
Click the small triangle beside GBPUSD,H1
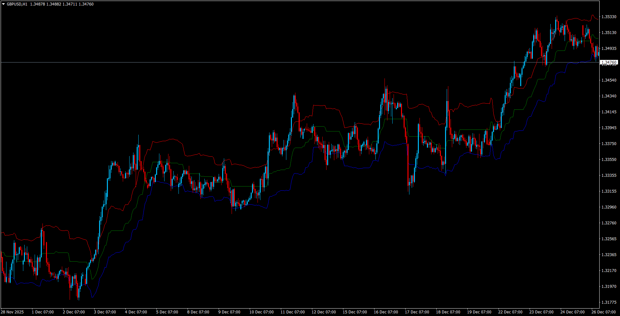pos(3,4)
